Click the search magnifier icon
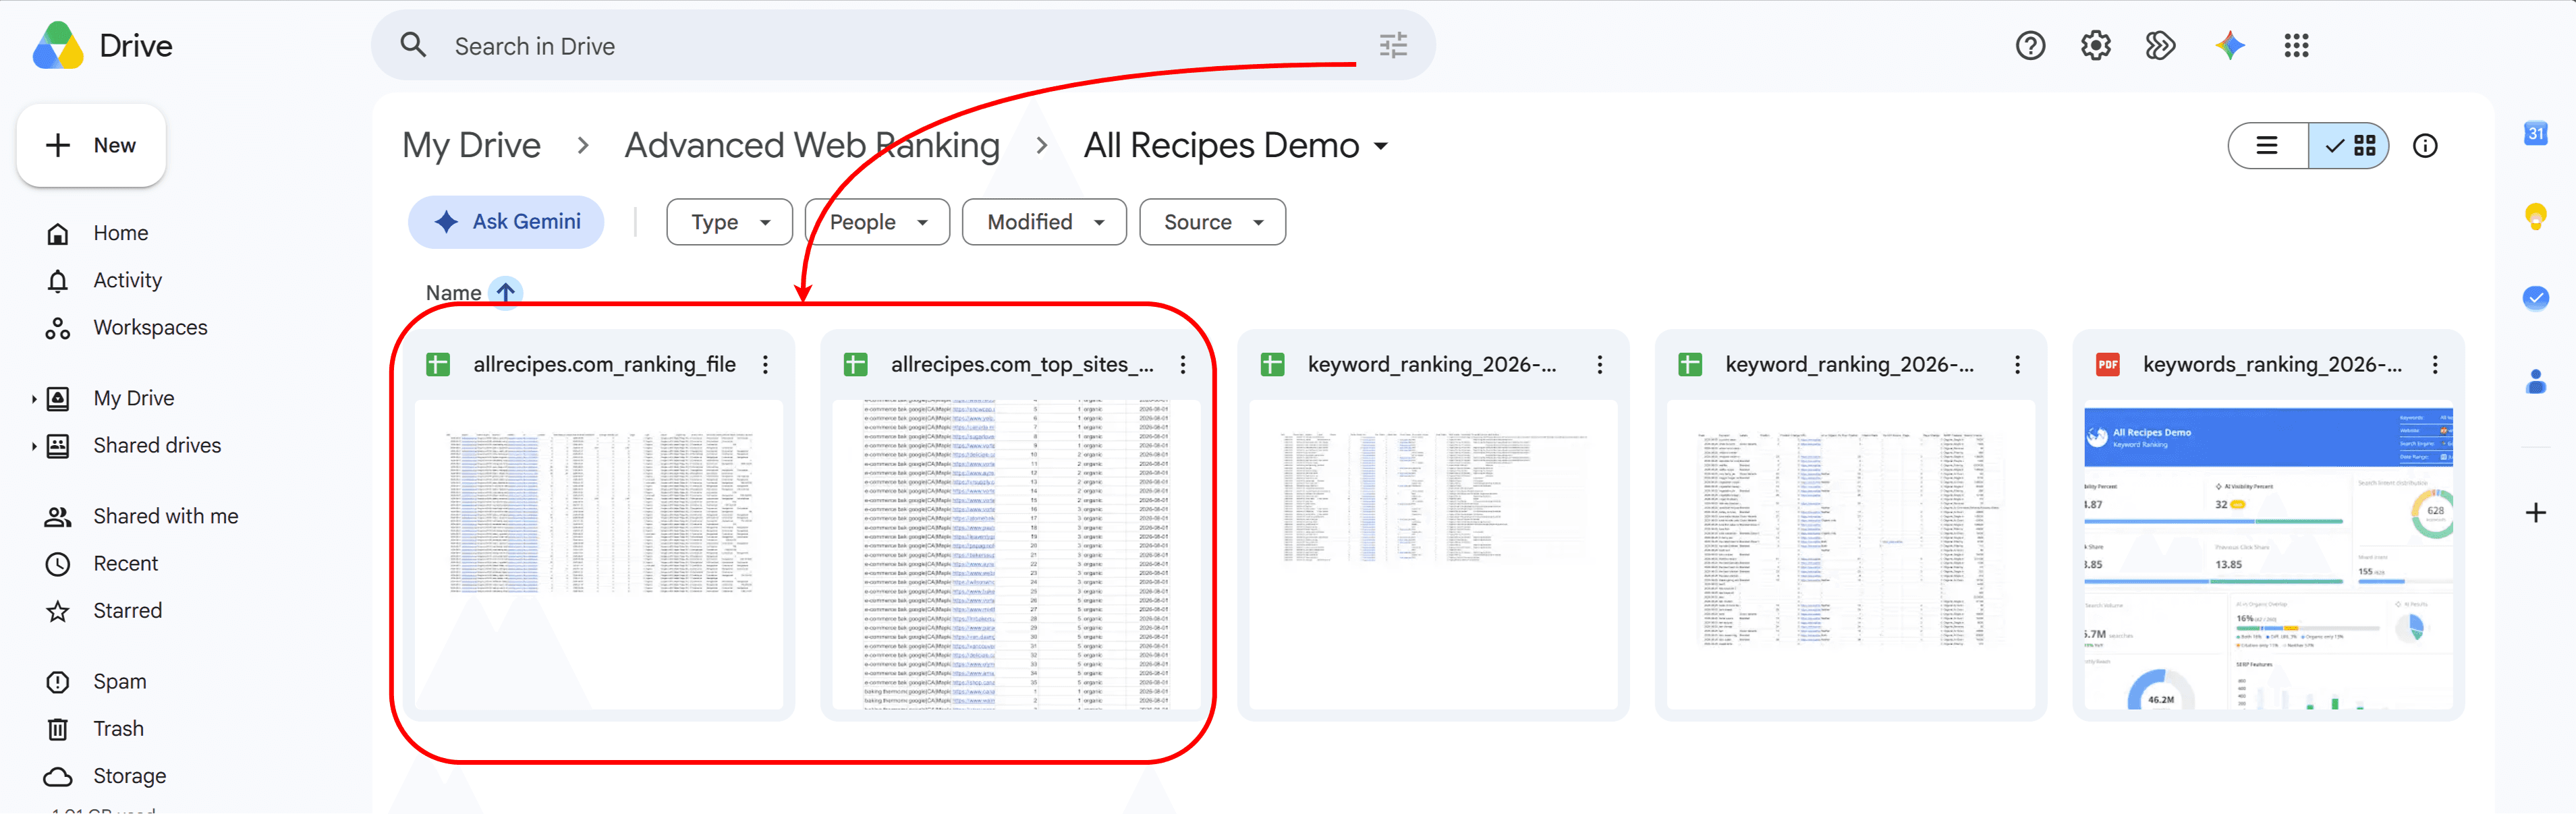 [413, 45]
